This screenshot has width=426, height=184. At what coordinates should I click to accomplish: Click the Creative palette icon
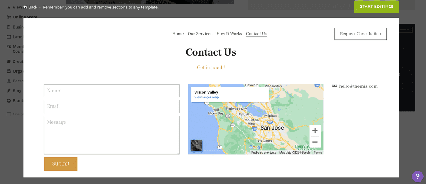pyautogui.click(x=9, y=61)
